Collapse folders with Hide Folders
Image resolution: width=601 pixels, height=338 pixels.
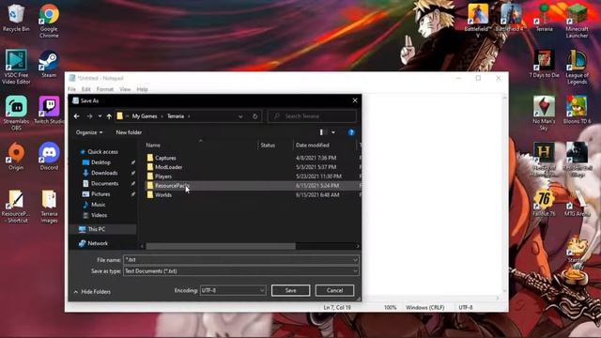92,292
